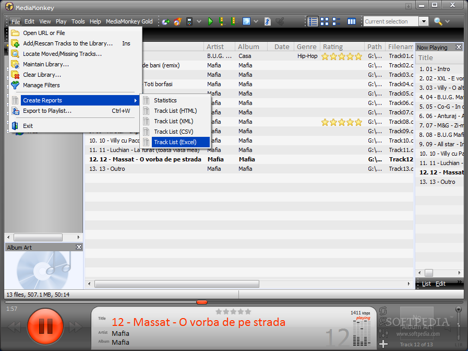Click the Statistics report icon

pyautogui.click(x=146, y=100)
